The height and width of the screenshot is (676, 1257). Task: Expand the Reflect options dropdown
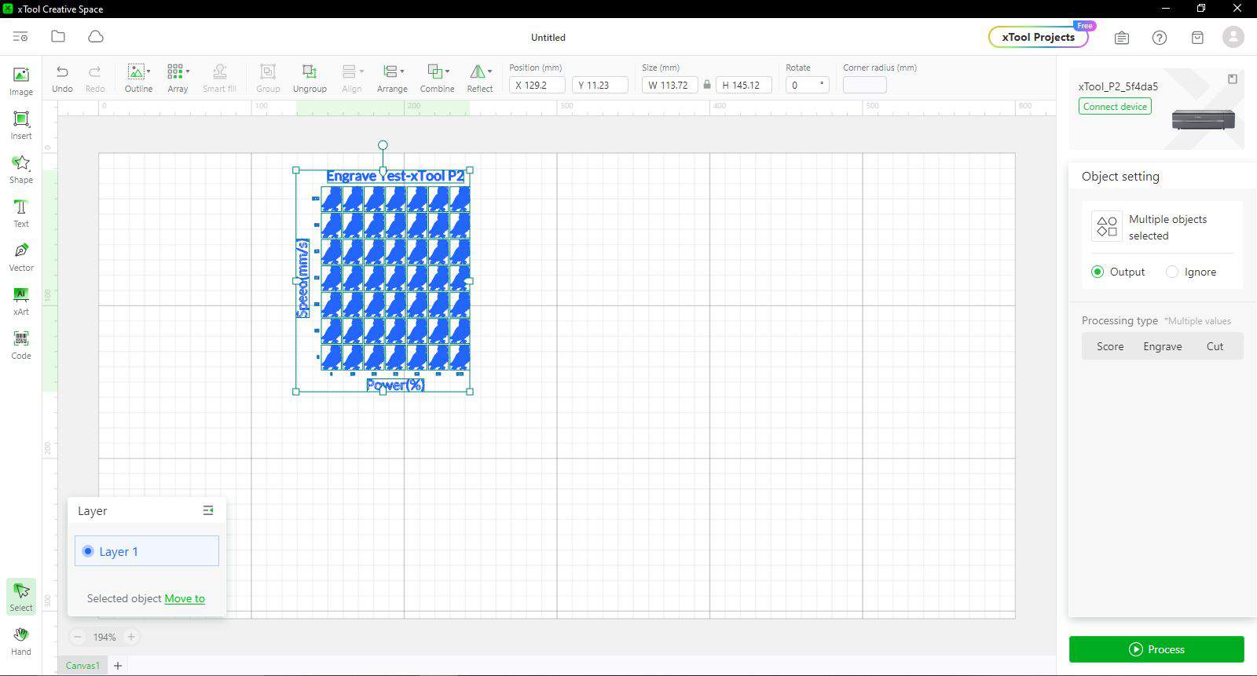pyautogui.click(x=489, y=71)
